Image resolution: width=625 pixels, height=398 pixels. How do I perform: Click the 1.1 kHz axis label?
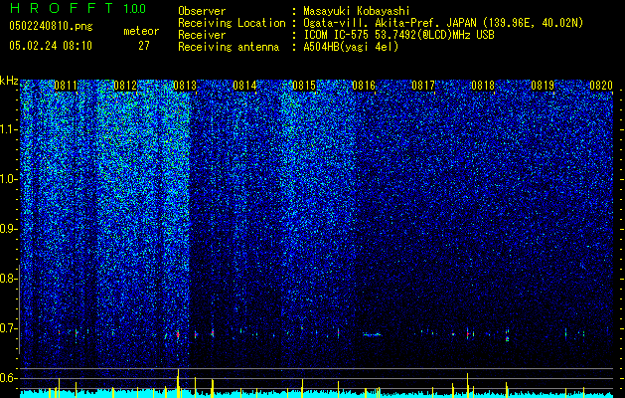point(9,129)
